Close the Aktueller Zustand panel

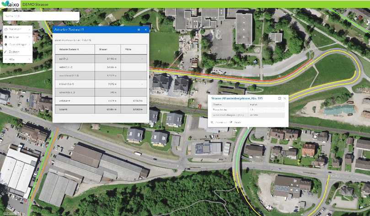146,30
